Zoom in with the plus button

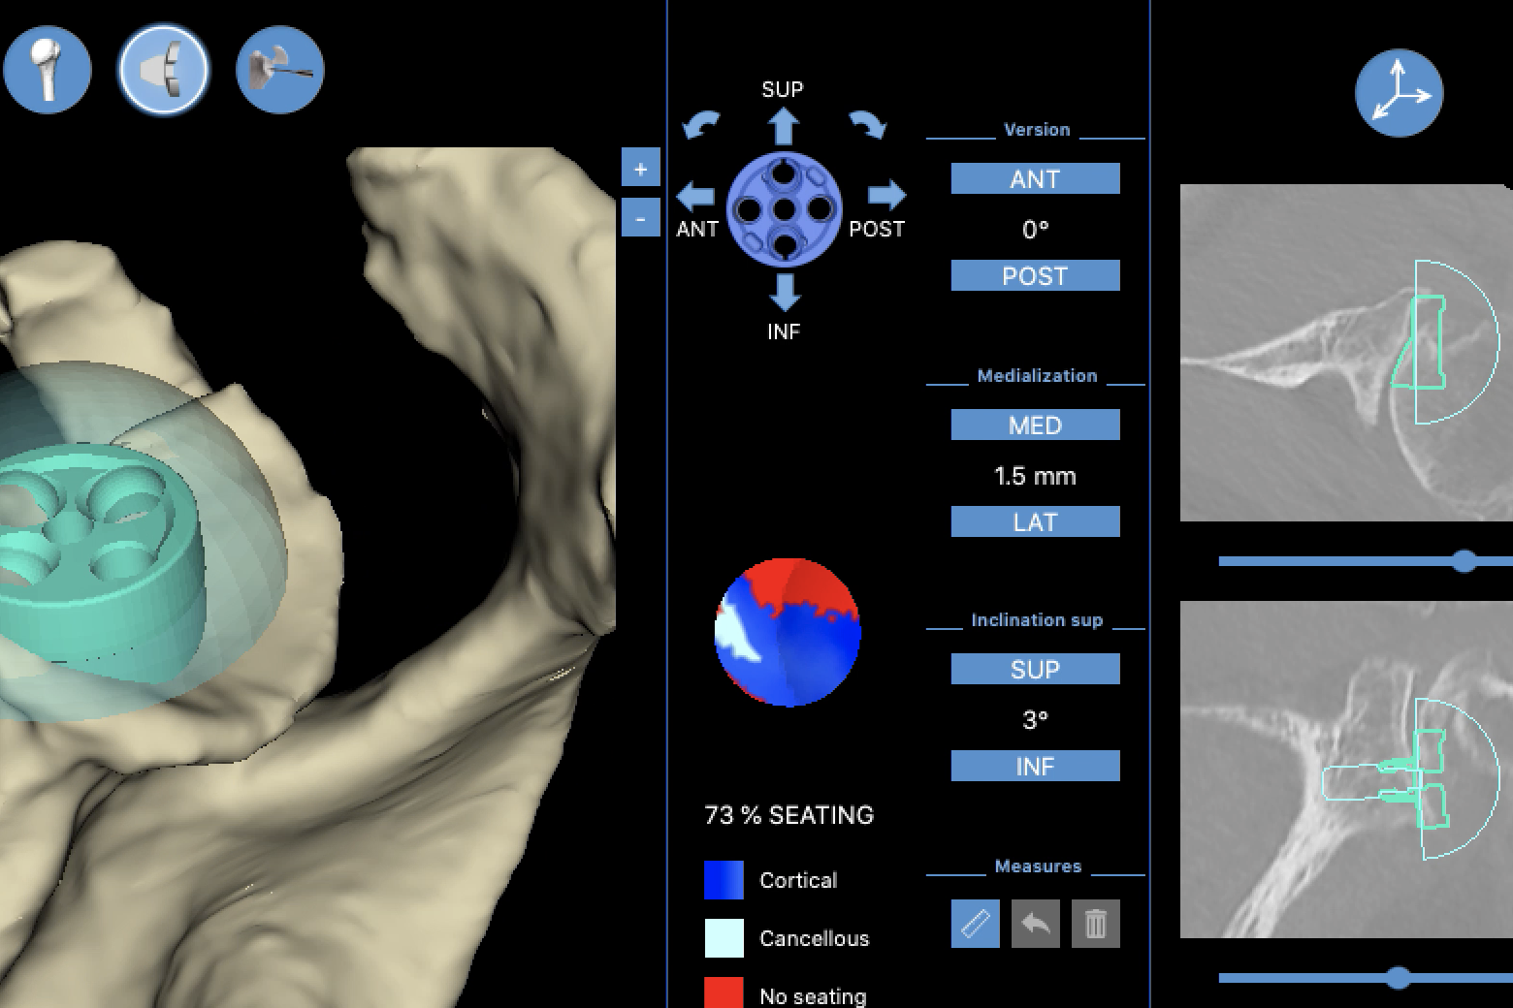click(640, 169)
